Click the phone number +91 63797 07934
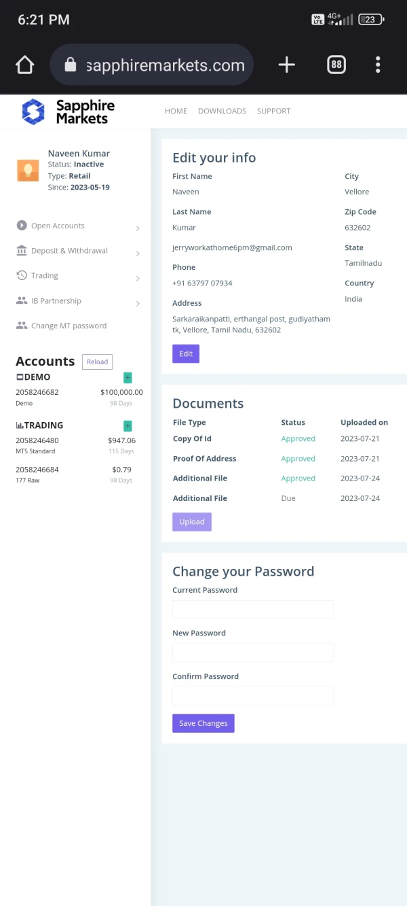The width and height of the screenshot is (407, 906). click(202, 283)
